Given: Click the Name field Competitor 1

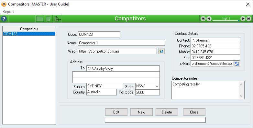Looking at the screenshot, I should (121, 43).
